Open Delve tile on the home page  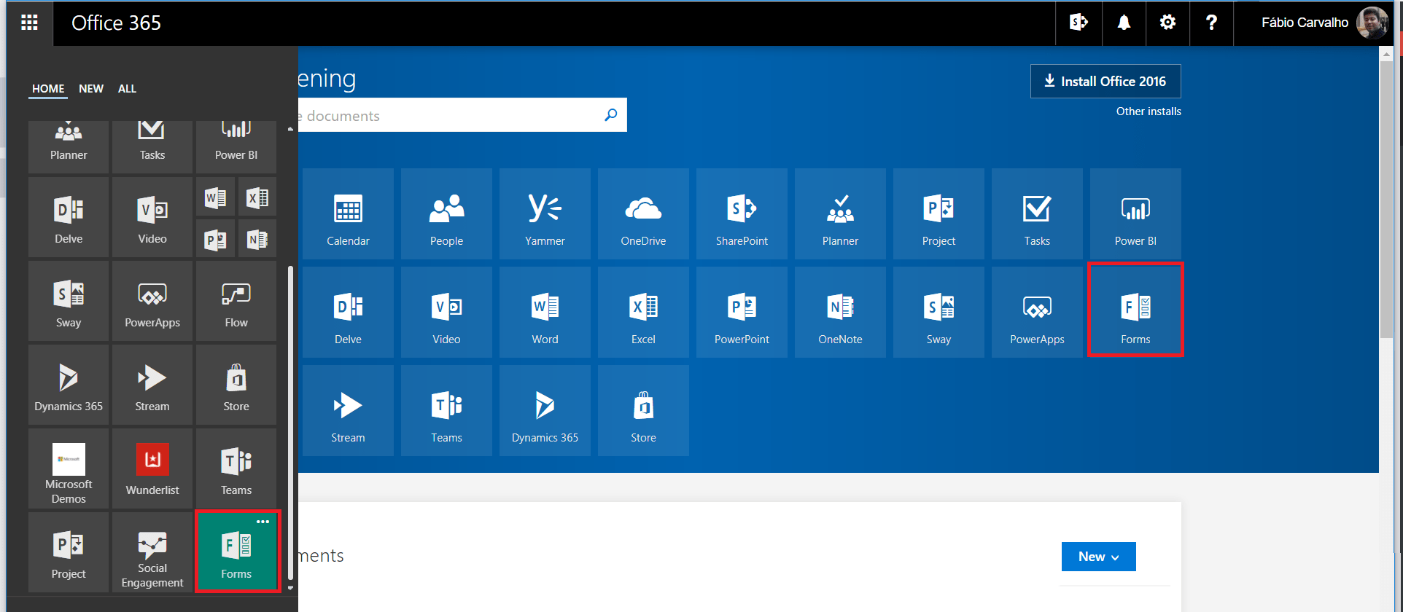pos(348,312)
